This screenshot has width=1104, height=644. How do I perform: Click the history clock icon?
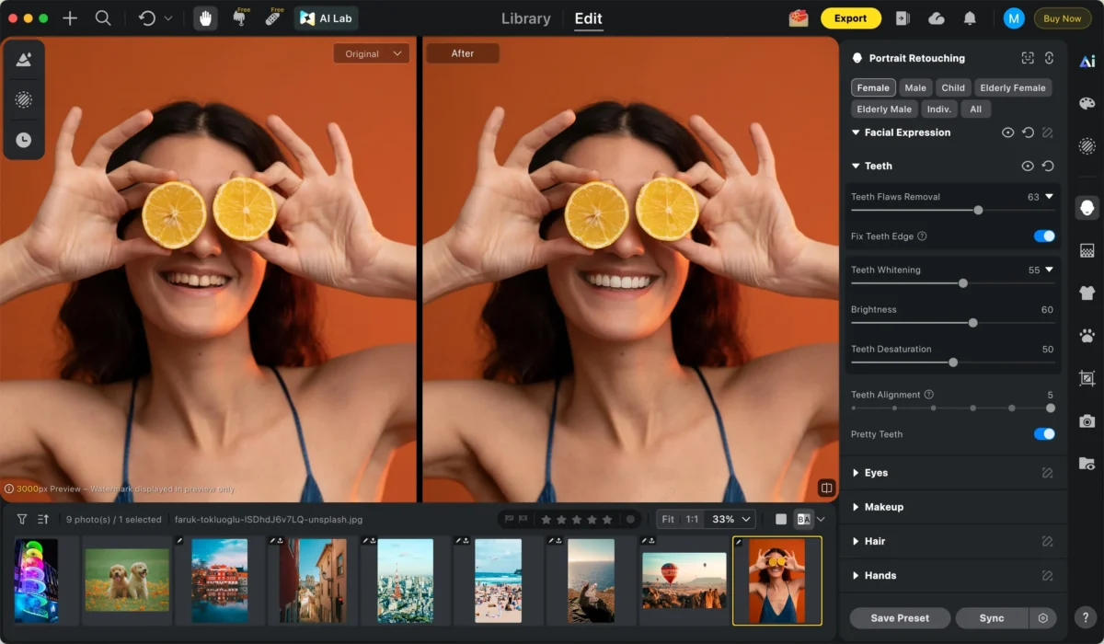pyautogui.click(x=24, y=140)
